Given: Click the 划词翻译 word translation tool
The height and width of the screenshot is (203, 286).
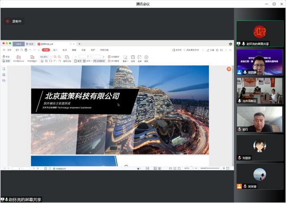Looking at the screenshot, I should pos(114,57).
